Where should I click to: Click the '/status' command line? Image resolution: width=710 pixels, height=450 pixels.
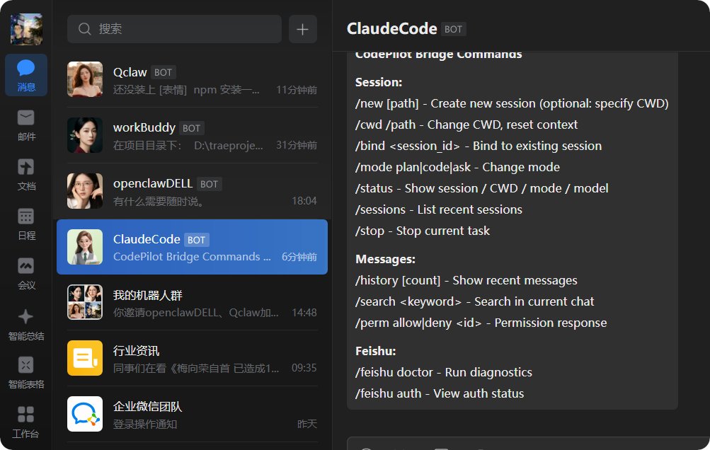tap(482, 188)
